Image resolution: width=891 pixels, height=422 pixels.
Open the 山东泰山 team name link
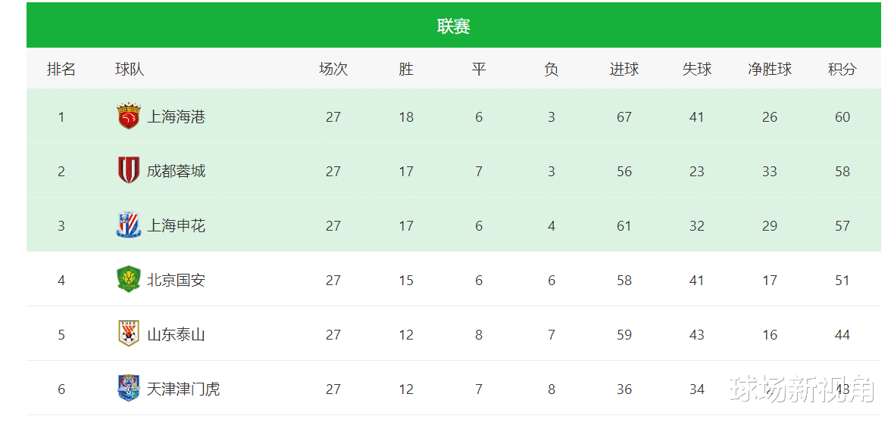[x=176, y=334]
